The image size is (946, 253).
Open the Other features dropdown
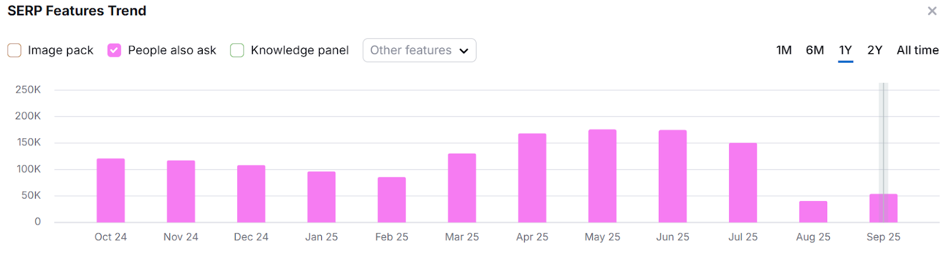419,50
